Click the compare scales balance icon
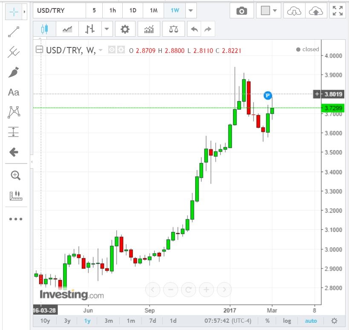 173,29
